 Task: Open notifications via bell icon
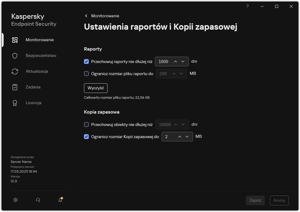[60, 200]
